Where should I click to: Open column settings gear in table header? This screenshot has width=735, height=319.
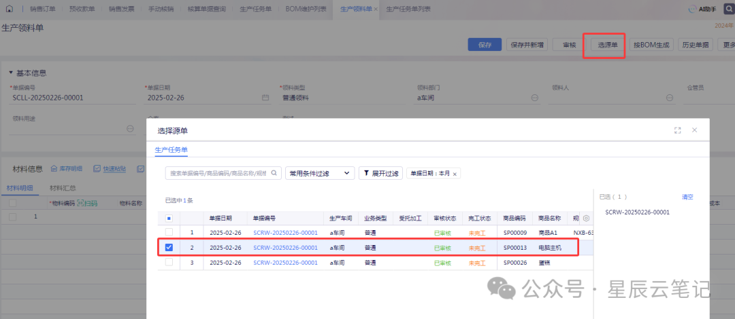tap(586, 218)
